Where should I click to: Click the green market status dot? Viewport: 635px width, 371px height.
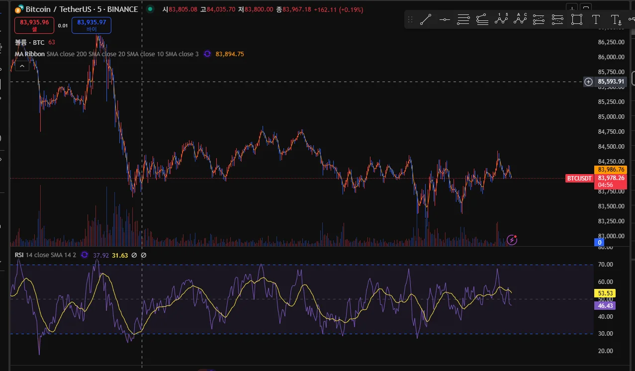coord(150,9)
